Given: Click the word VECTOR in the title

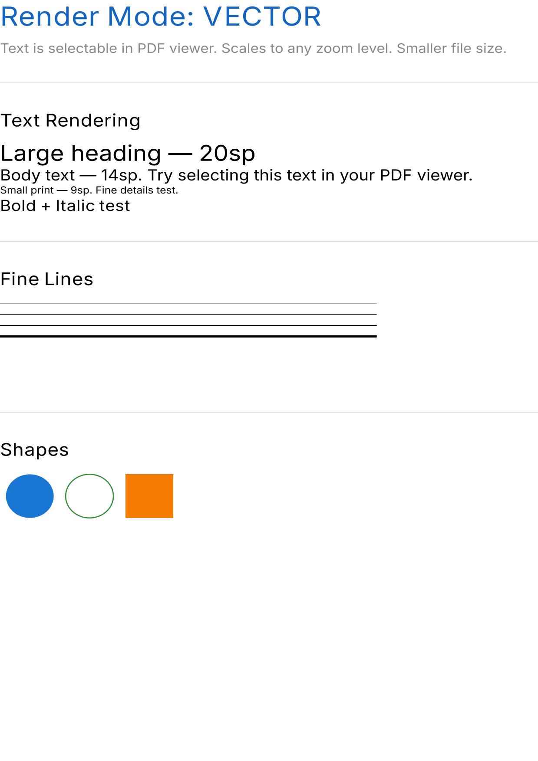Looking at the screenshot, I should pyautogui.click(x=262, y=17).
